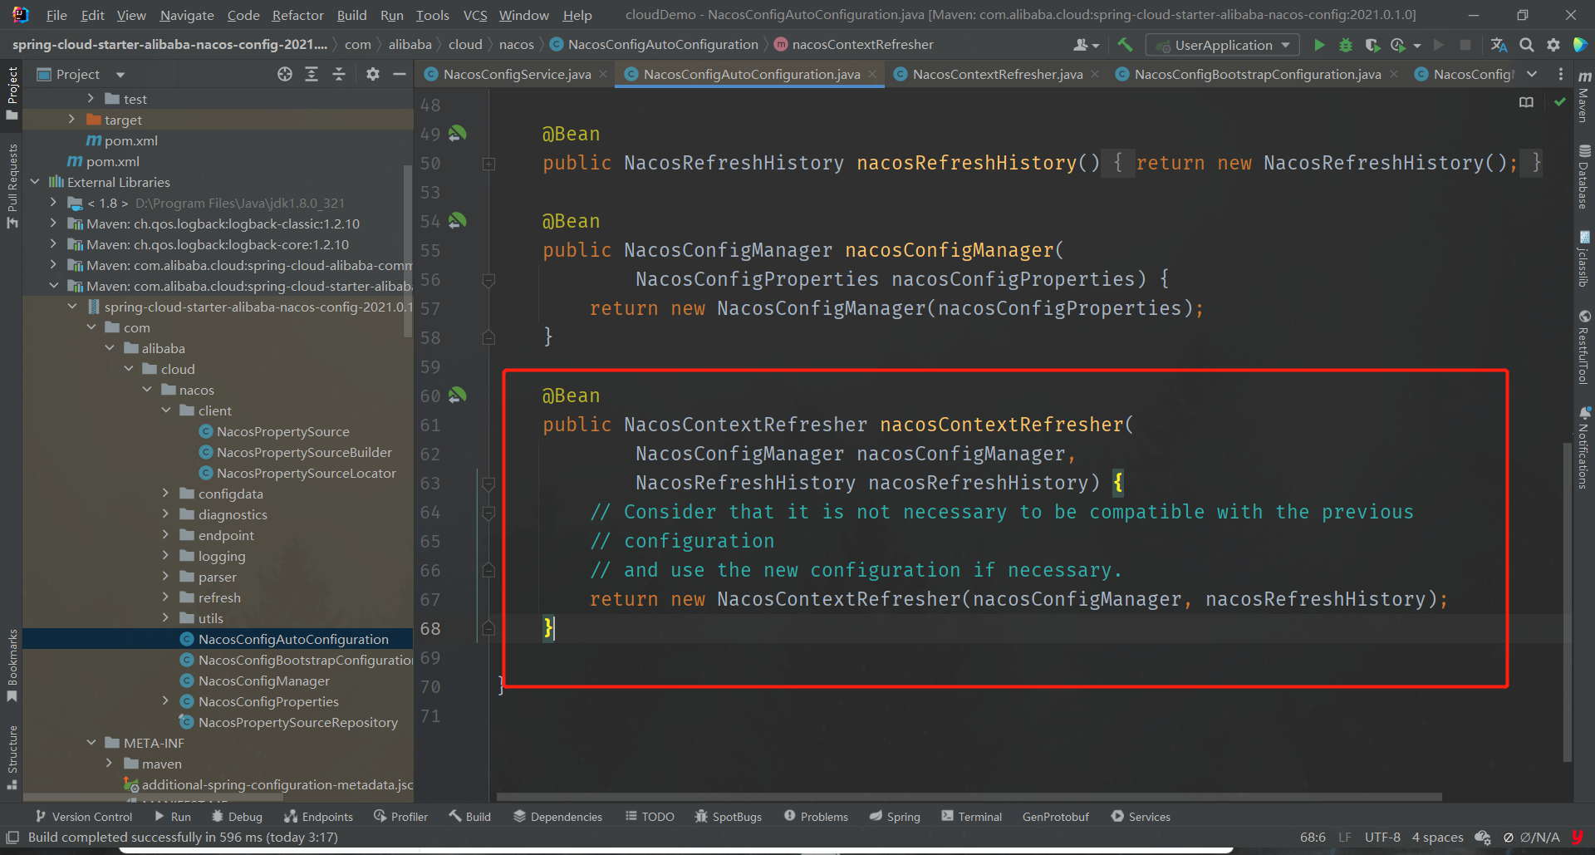The width and height of the screenshot is (1595, 855).
Task: Expand All icon in Project panel
Action: [x=312, y=74]
